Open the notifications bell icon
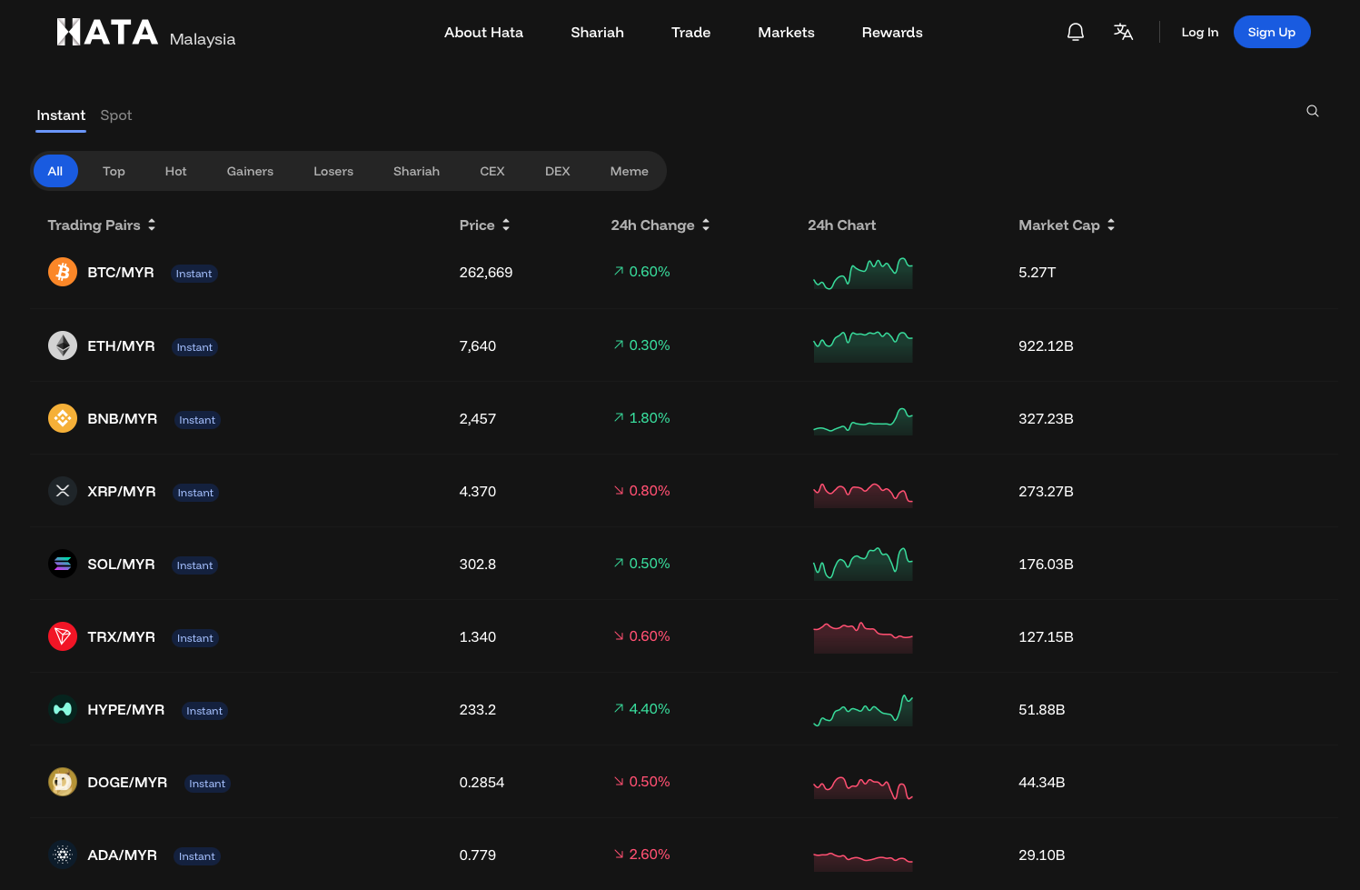The image size is (1360, 890). pos(1076,32)
